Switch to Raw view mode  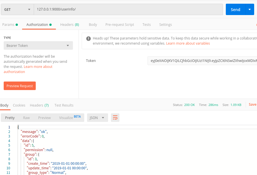point(26,118)
